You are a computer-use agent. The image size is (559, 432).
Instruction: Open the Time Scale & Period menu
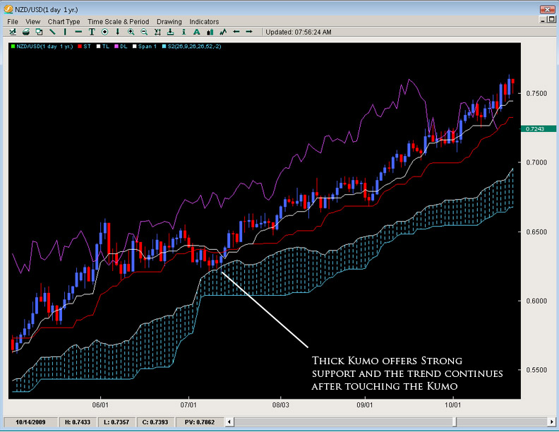pos(119,22)
